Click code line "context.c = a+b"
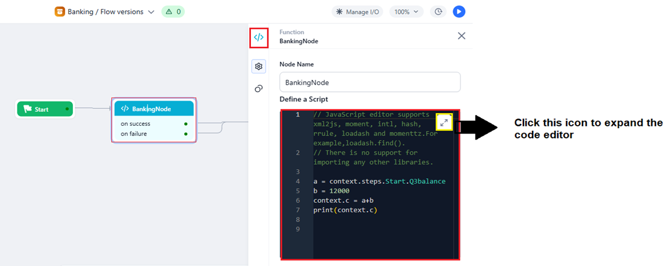 [x=344, y=200]
